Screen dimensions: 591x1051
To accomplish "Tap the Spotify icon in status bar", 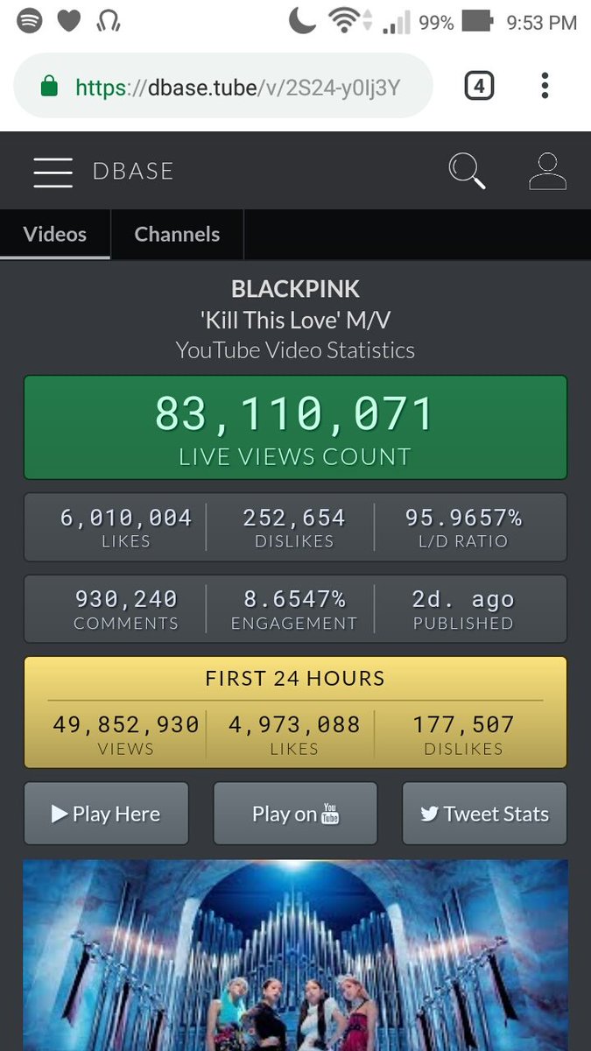I will click(30, 20).
